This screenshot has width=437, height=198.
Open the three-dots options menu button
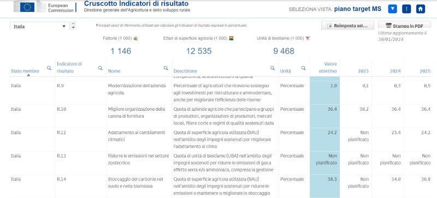[406, 9]
